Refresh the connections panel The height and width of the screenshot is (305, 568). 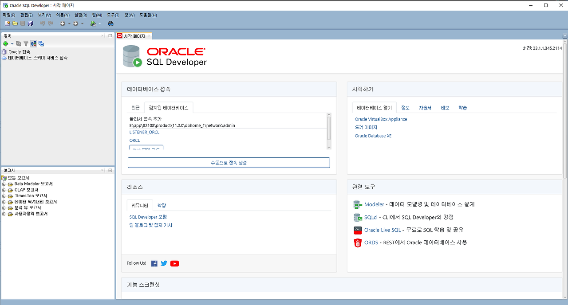coord(19,44)
